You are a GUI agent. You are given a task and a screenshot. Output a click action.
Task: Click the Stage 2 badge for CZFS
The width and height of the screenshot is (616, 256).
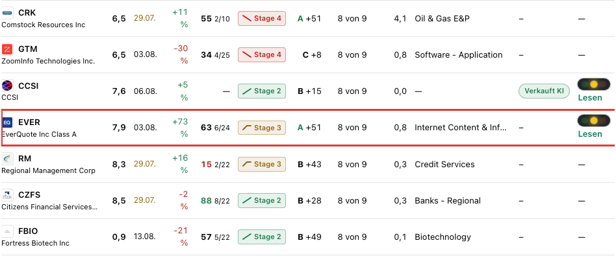[x=262, y=200]
